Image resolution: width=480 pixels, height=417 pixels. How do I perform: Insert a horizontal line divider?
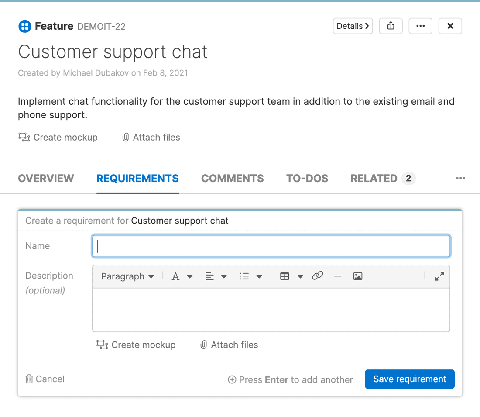pos(337,276)
